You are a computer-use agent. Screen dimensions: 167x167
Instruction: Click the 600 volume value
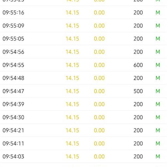[x=138, y=65]
